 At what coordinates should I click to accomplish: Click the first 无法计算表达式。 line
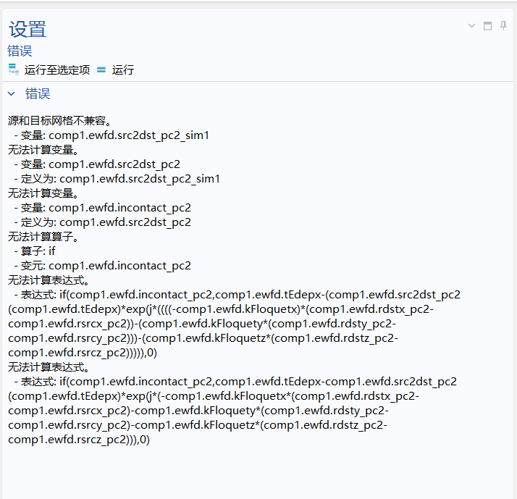tap(49, 280)
